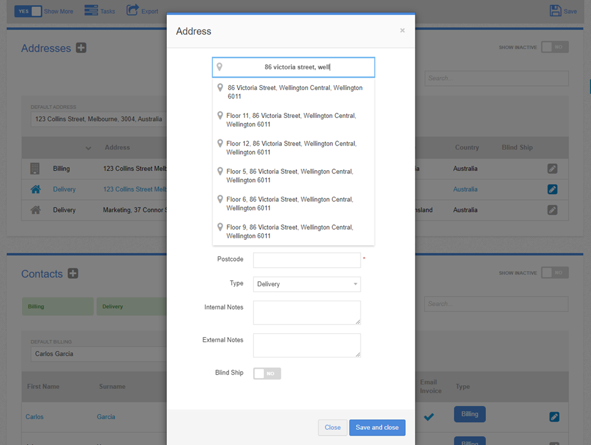Open the Tasks icon in toolbar
Screen dimensions: 591x445
coord(91,11)
